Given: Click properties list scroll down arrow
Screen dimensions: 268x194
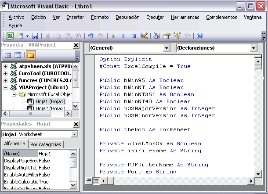Looking at the screenshot, I should [73, 185].
